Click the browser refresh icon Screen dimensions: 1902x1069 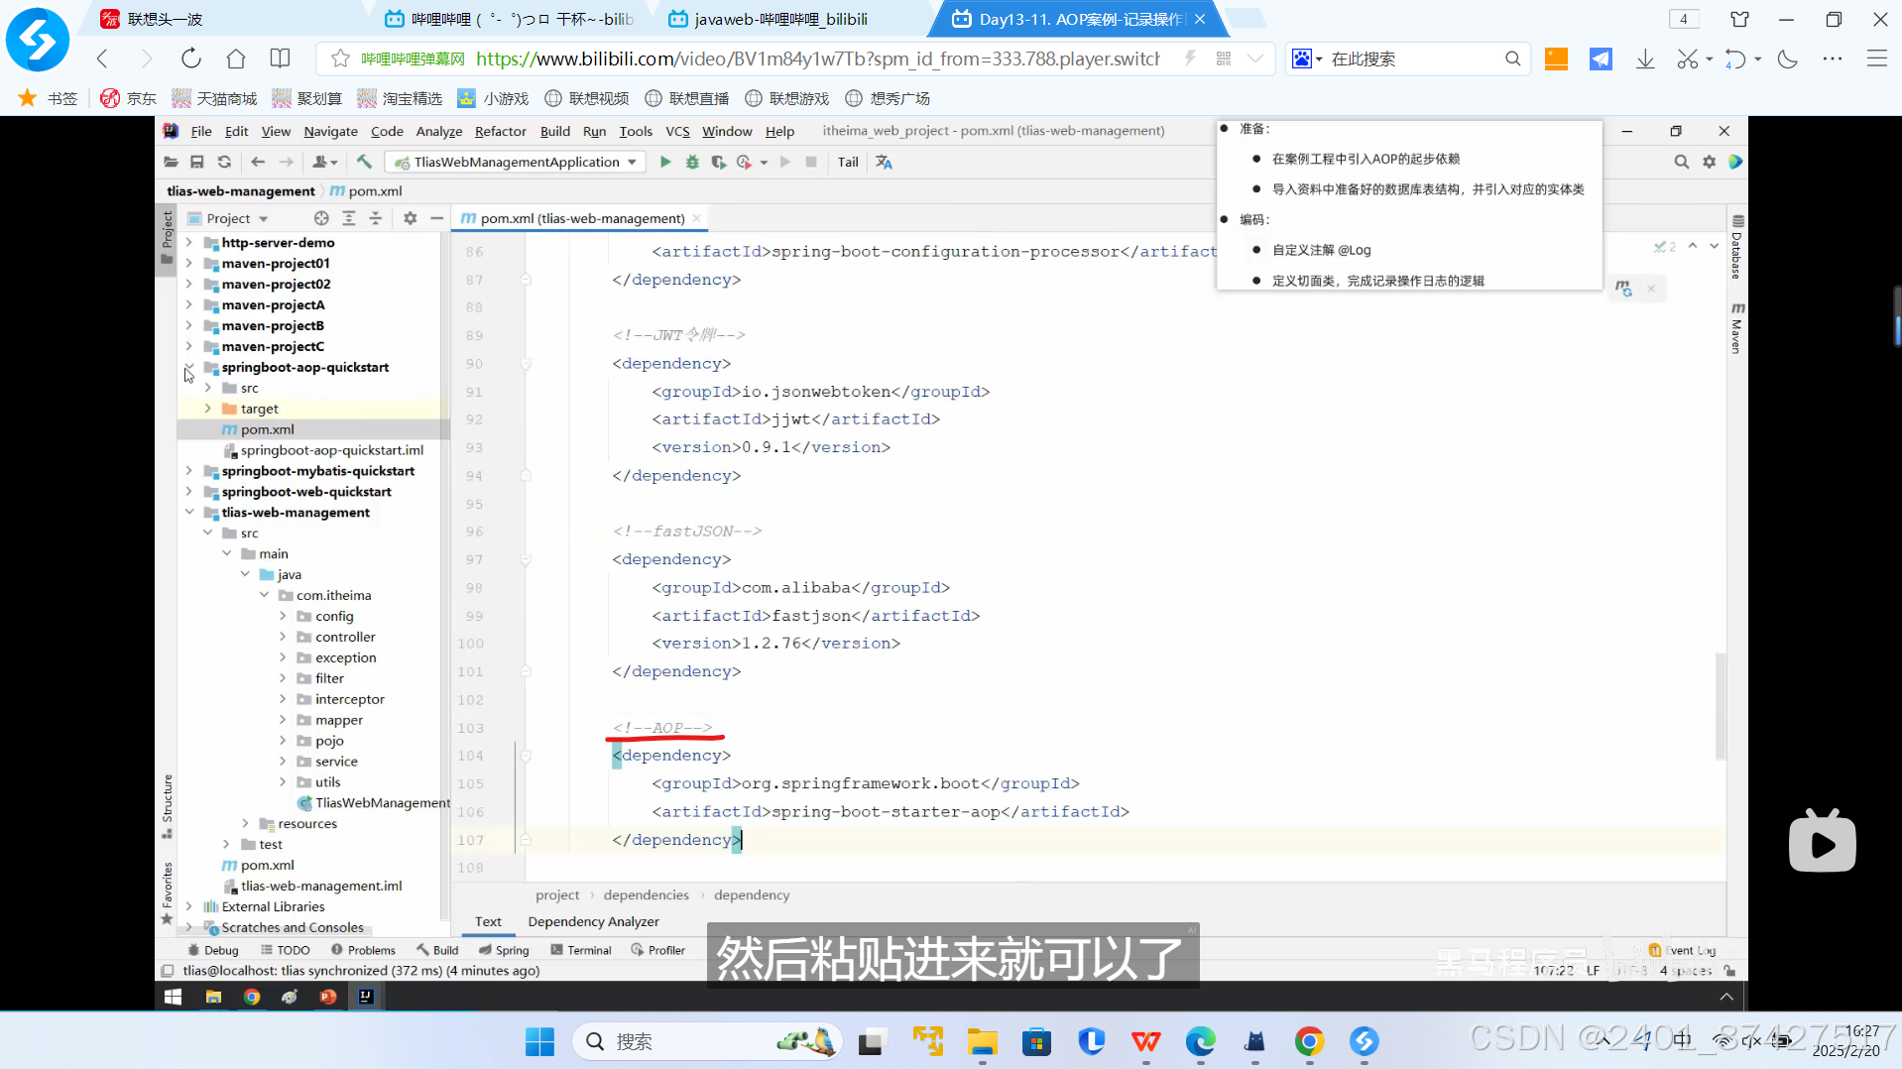point(190,59)
